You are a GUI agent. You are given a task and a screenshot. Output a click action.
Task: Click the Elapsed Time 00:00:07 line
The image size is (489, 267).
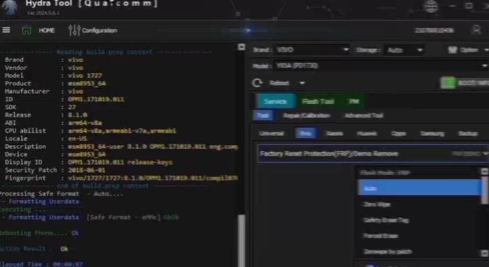click(x=42, y=264)
